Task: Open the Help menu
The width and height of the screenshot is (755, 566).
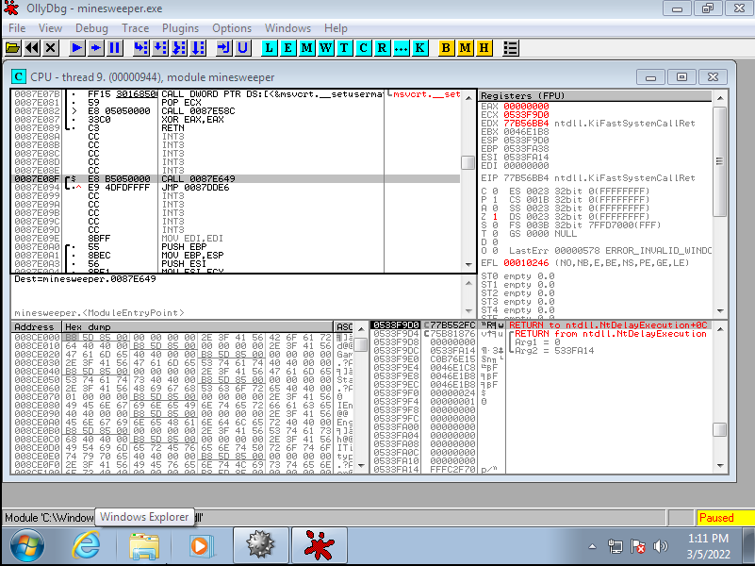Action: pyautogui.click(x=336, y=28)
